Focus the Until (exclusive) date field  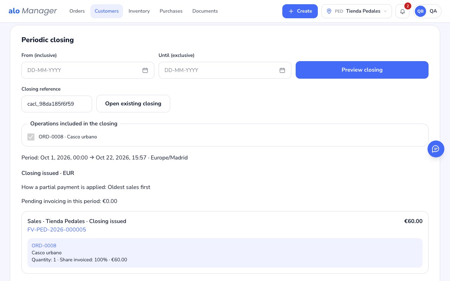pos(225,70)
